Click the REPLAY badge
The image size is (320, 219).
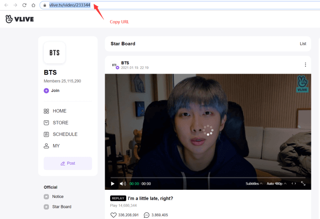[118, 198]
